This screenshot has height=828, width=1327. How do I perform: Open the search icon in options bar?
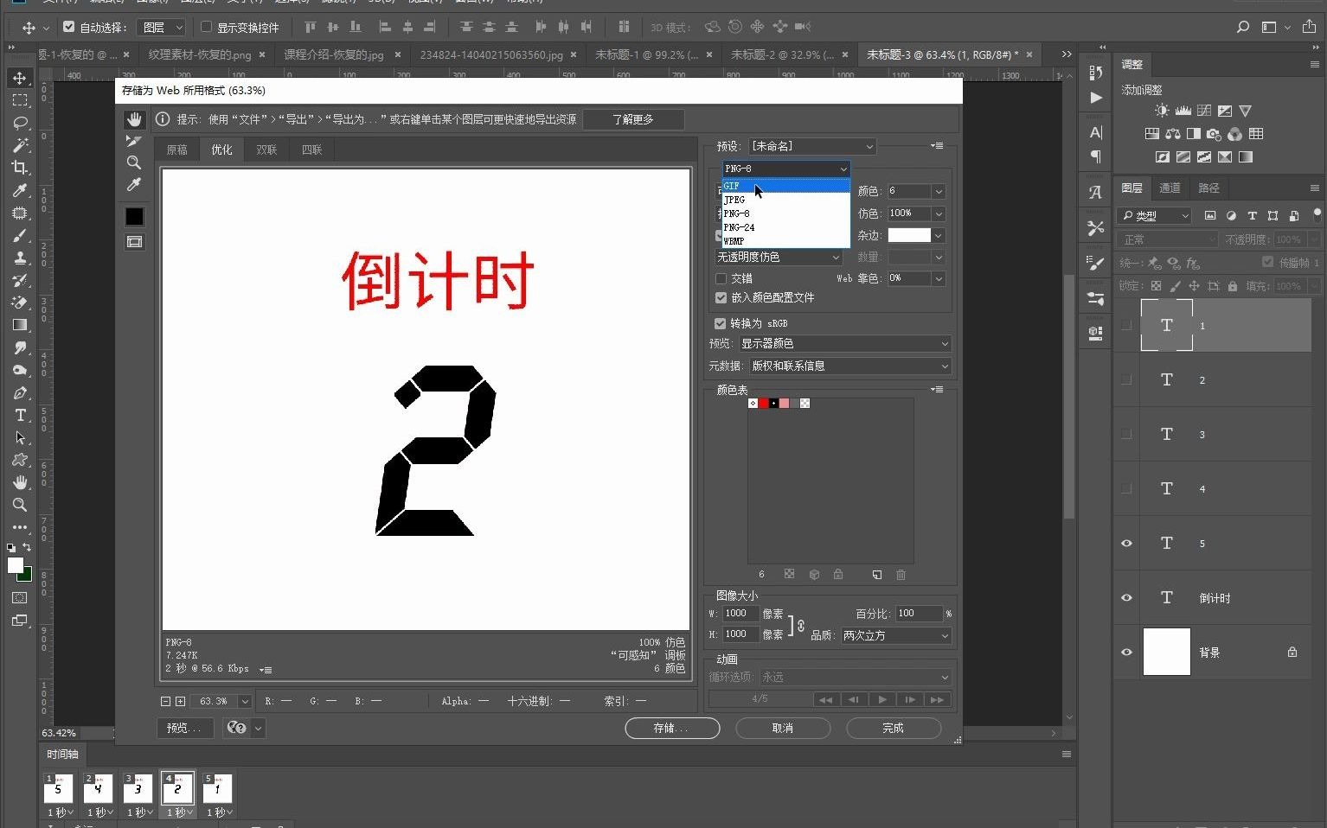(x=1243, y=27)
